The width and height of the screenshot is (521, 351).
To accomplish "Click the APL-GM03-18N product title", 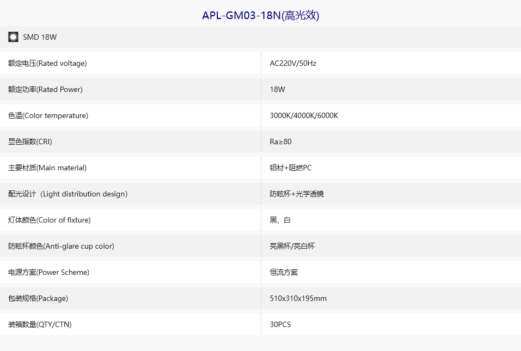I will tap(260, 15).
